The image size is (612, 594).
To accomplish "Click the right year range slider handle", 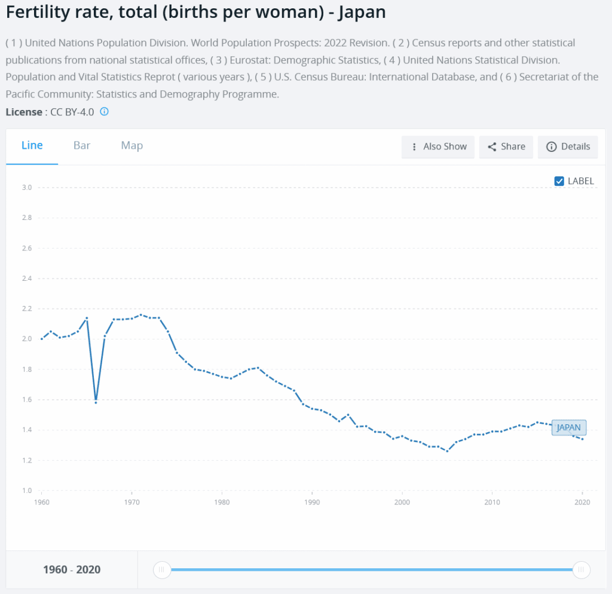I will click(581, 569).
